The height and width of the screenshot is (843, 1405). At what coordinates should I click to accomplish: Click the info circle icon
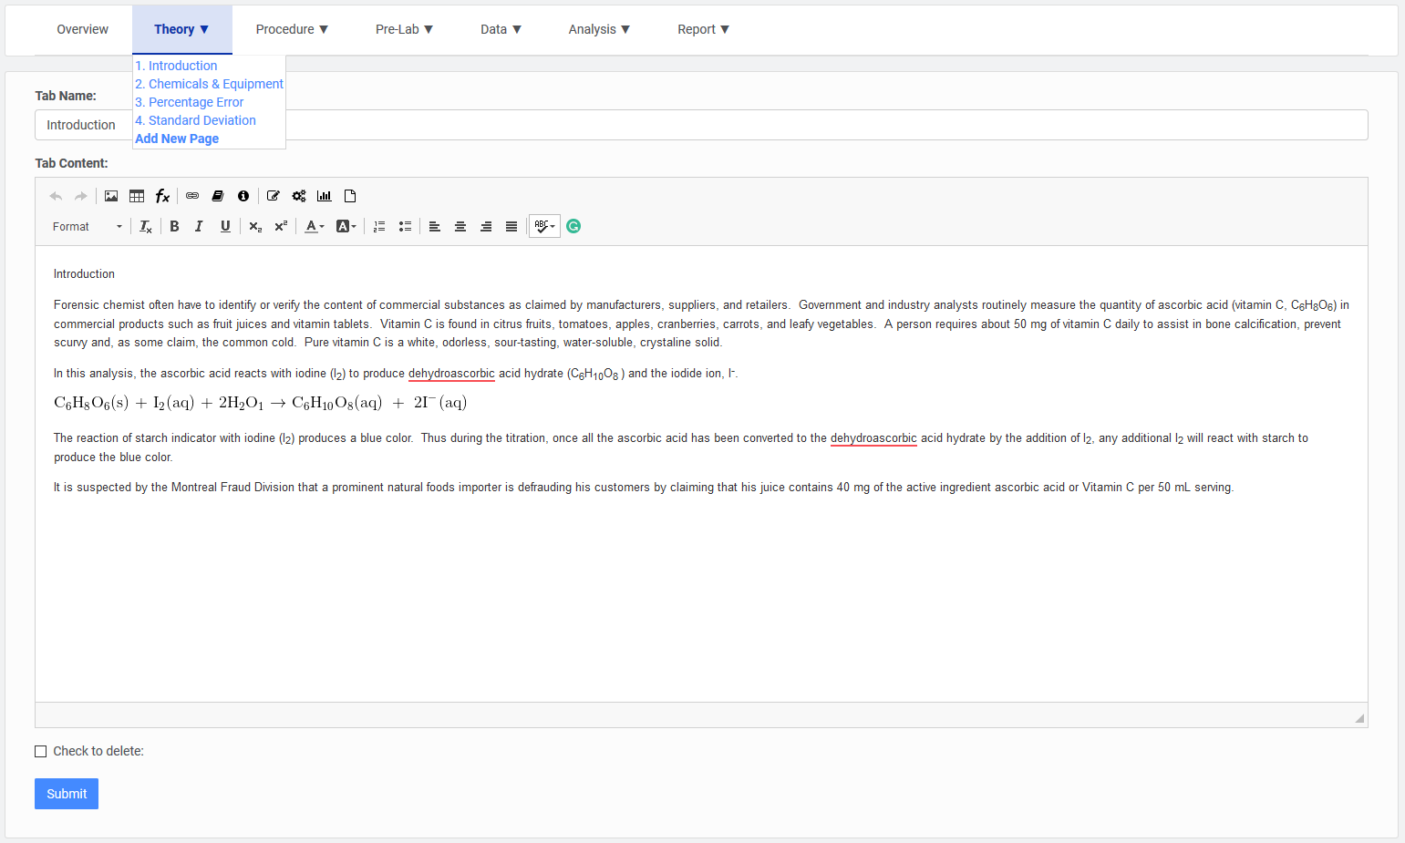click(243, 196)
